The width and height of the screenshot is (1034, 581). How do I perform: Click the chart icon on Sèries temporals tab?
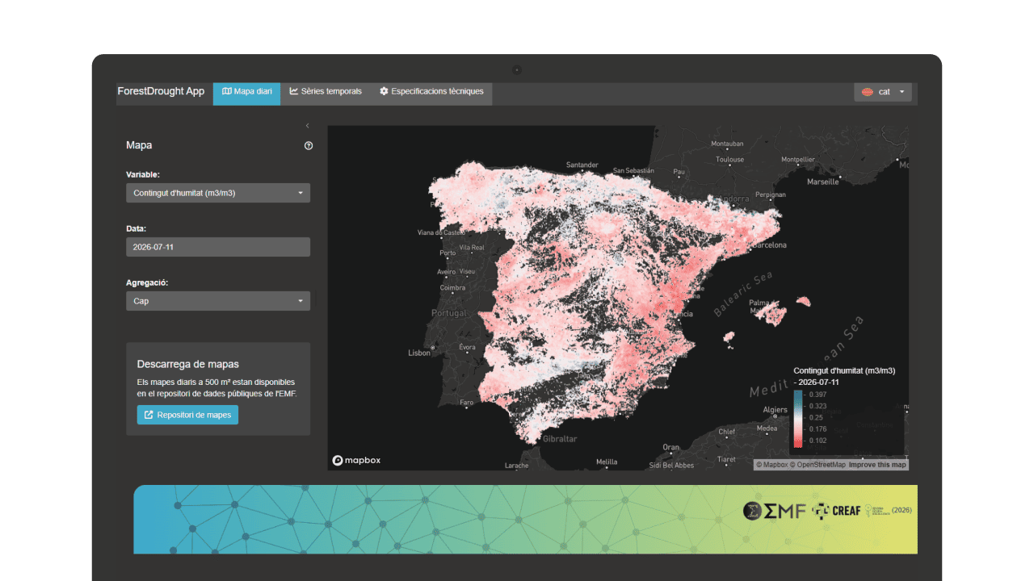tap(294, 91)
